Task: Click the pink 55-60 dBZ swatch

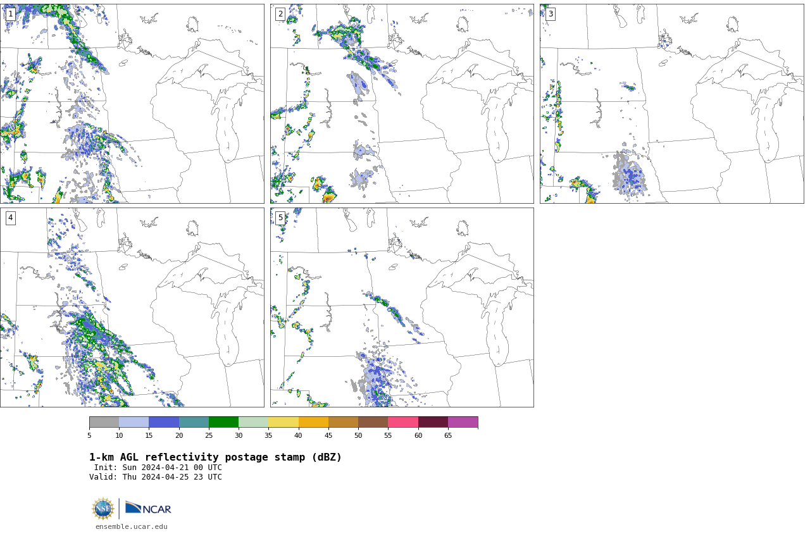Action: 403,422
